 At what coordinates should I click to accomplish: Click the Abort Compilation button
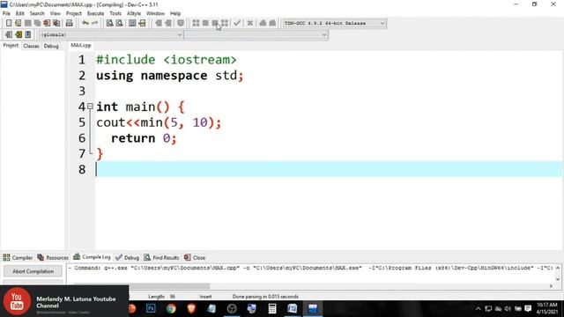pos(33,271)
